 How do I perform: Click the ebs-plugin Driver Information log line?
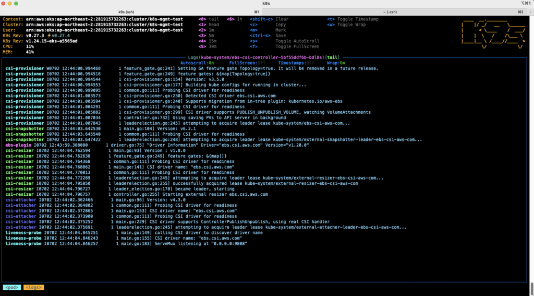click(x=157, y=145)
